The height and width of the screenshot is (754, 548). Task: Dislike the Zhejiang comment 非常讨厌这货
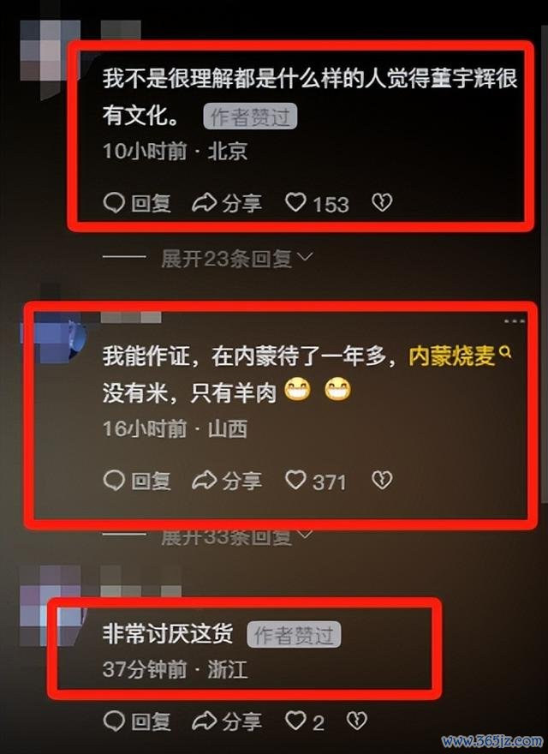(357, 721)
